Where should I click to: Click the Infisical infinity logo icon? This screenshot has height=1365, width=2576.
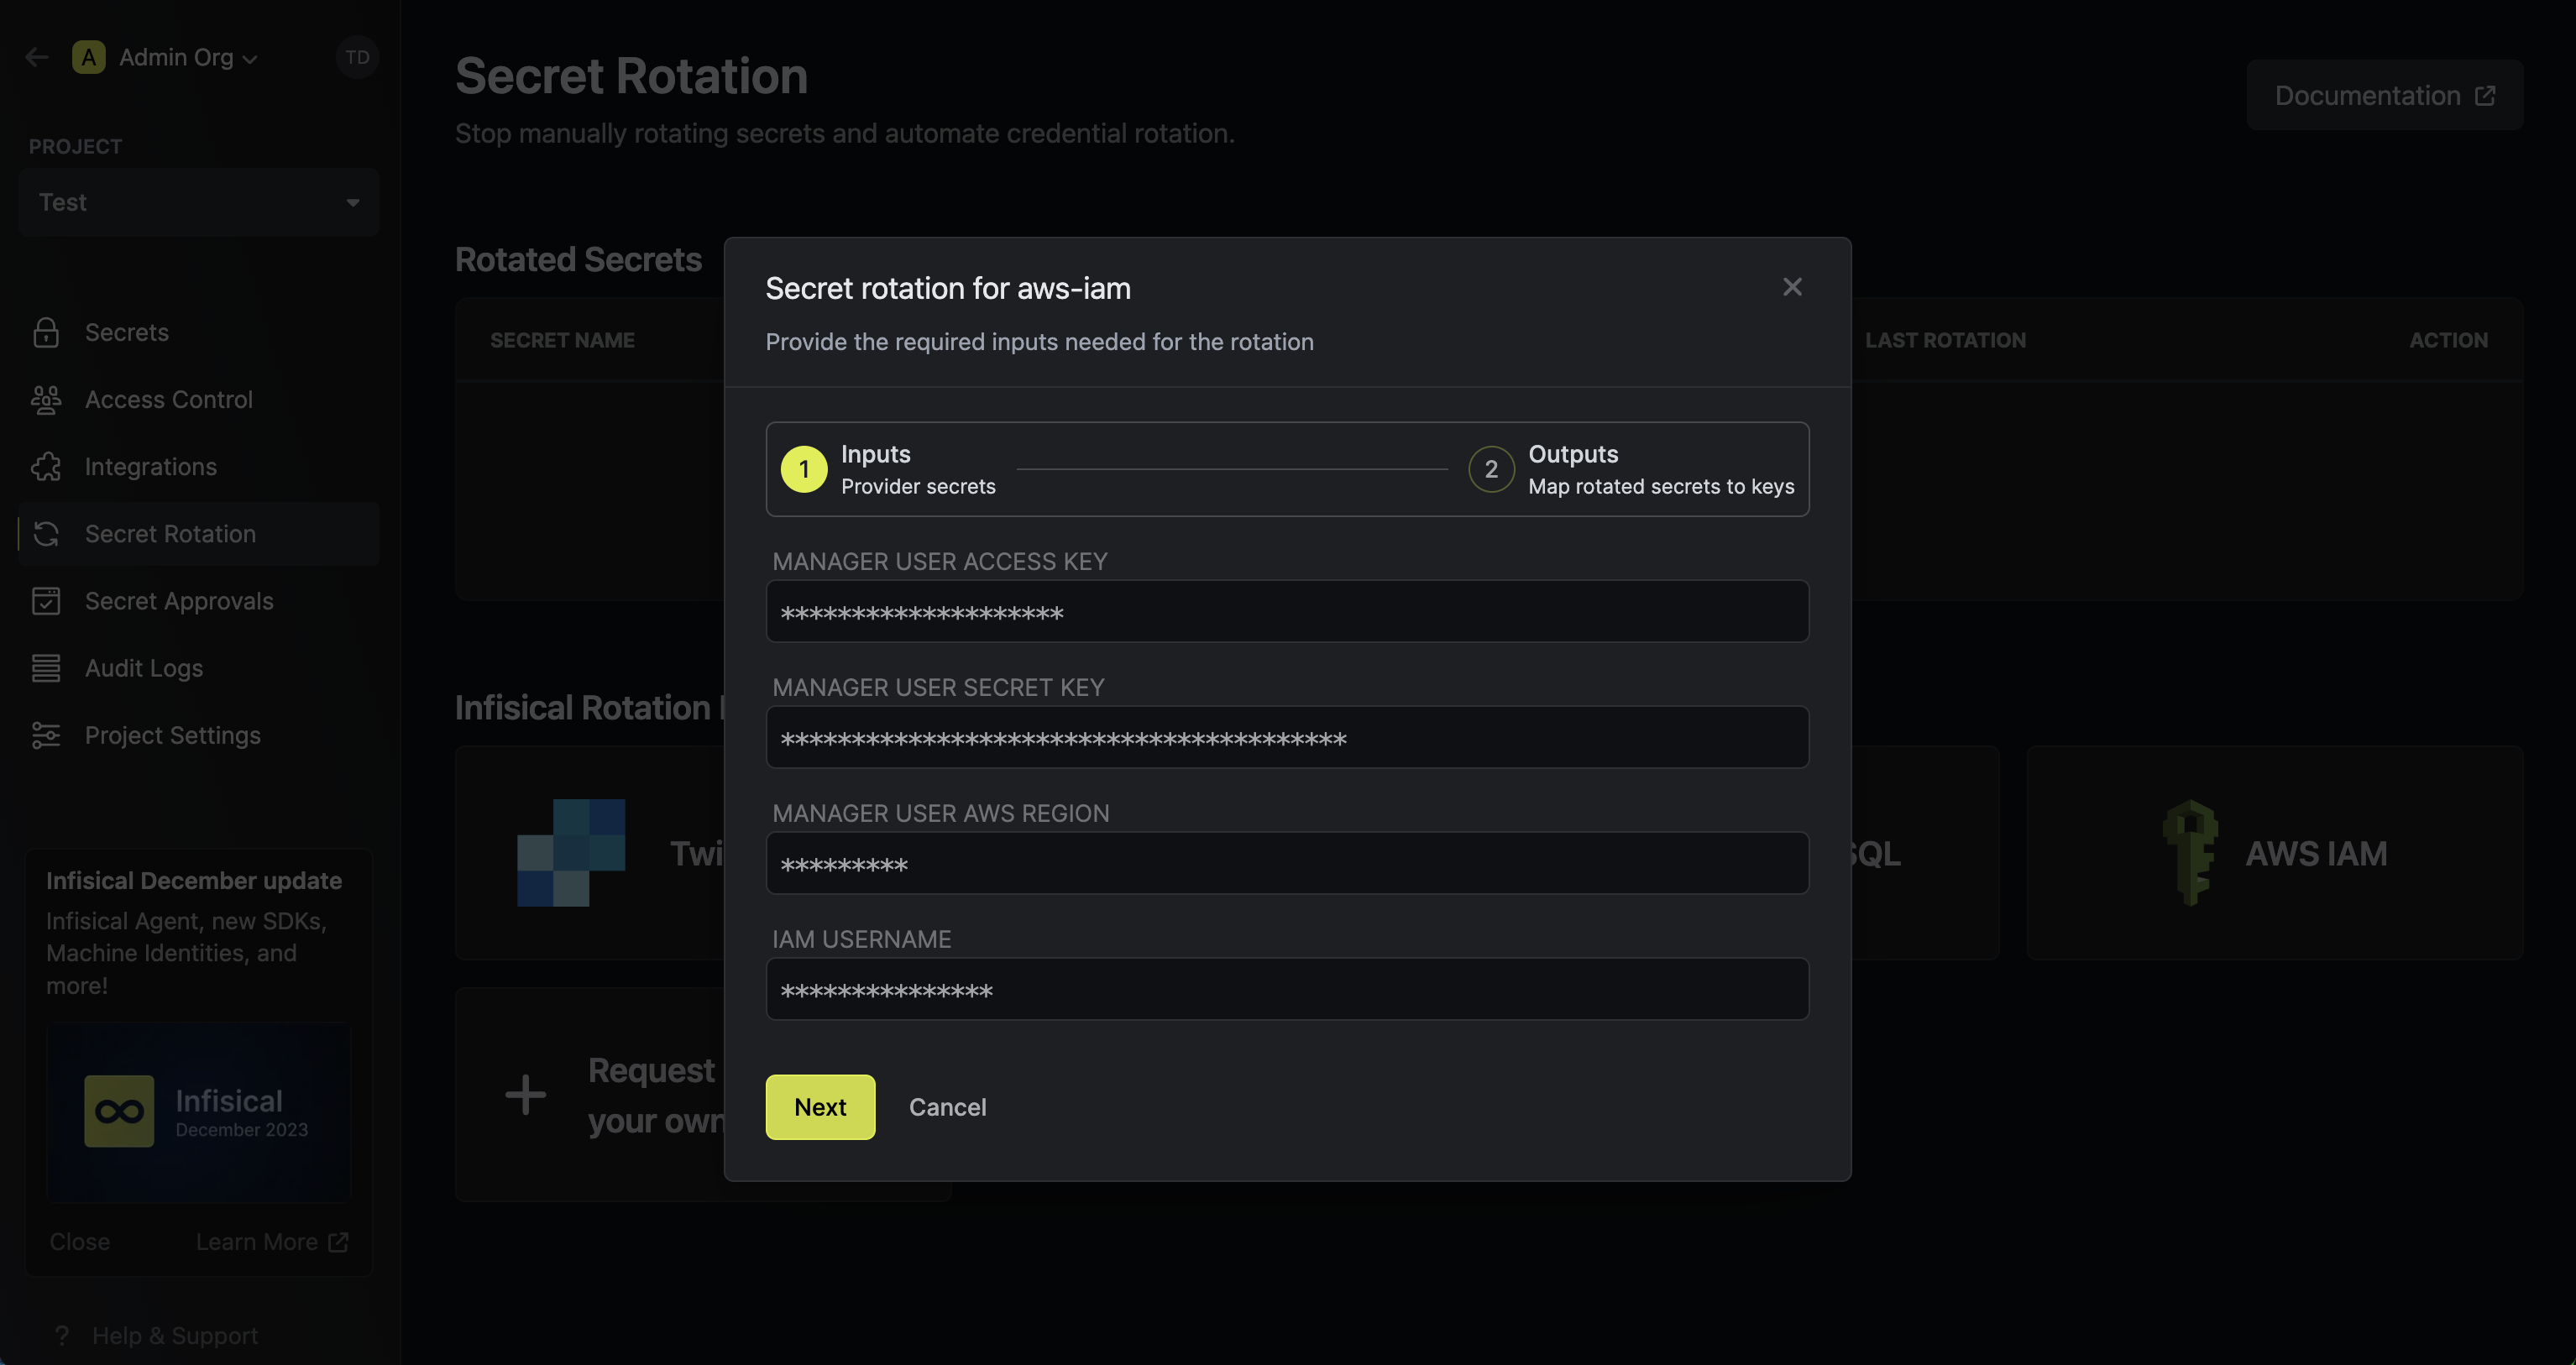coord(119,1111)
